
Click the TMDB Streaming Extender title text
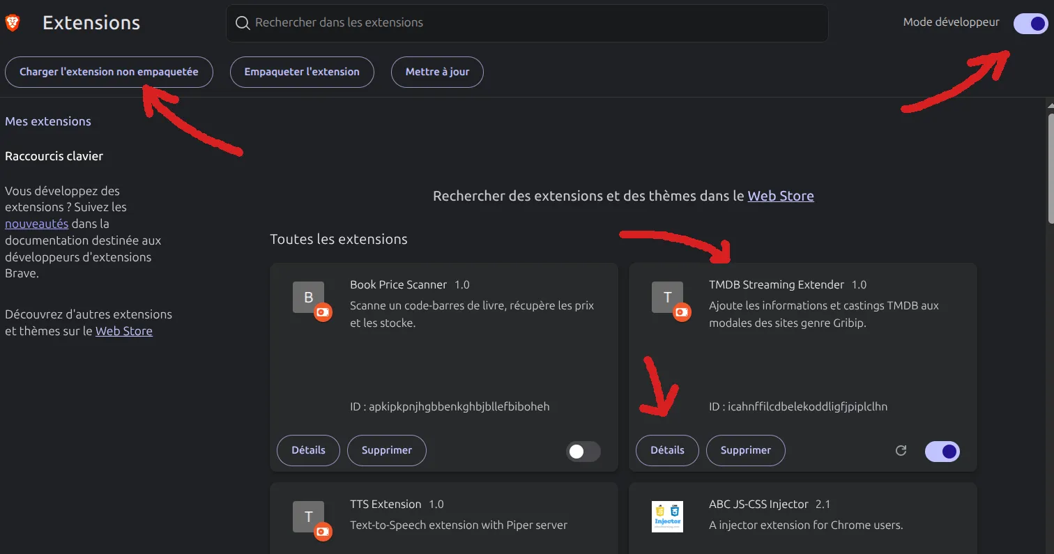777,284
